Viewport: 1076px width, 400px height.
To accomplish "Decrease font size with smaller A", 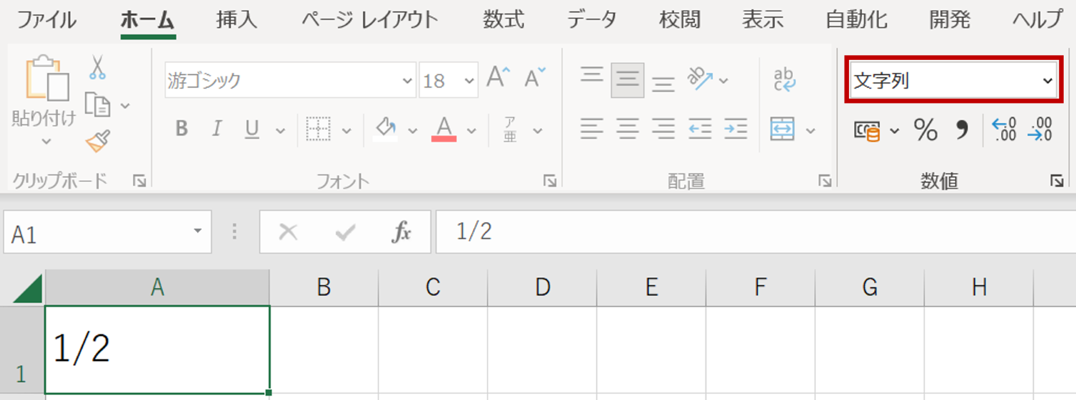I will tap(535, 77).
